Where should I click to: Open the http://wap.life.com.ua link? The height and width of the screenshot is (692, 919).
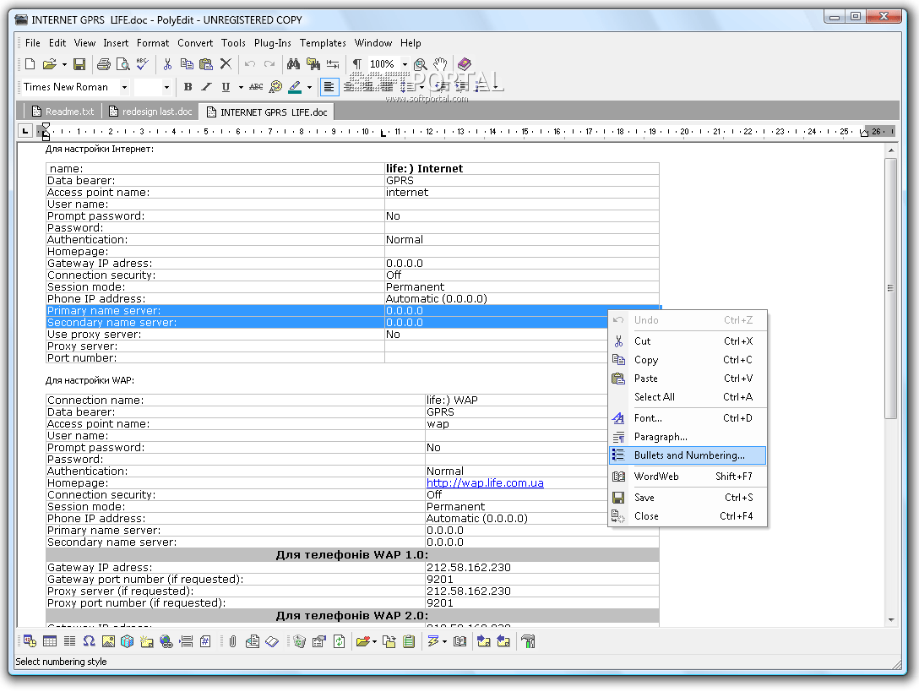click(x=485, y=482)
